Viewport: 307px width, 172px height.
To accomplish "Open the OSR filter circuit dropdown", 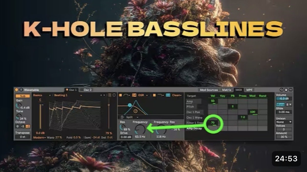I will (143, 95).
